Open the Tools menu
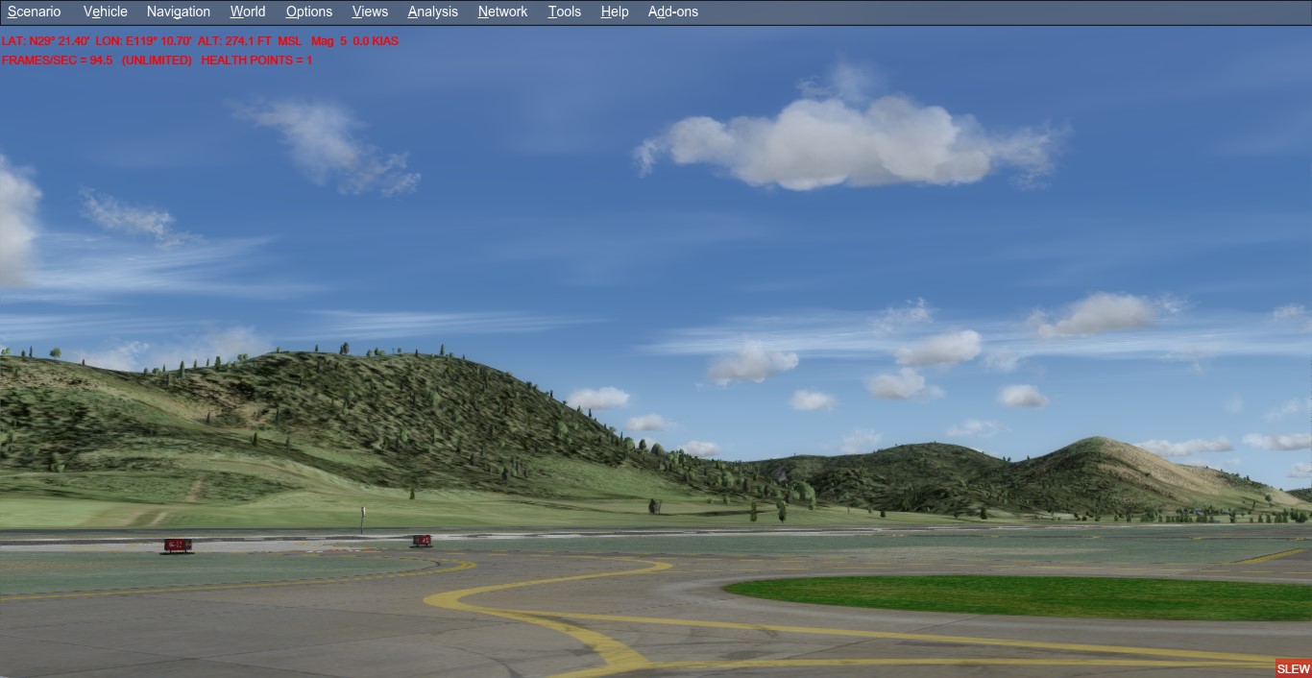This screenshot has width=1312, height=678. [x=564, y=12]
